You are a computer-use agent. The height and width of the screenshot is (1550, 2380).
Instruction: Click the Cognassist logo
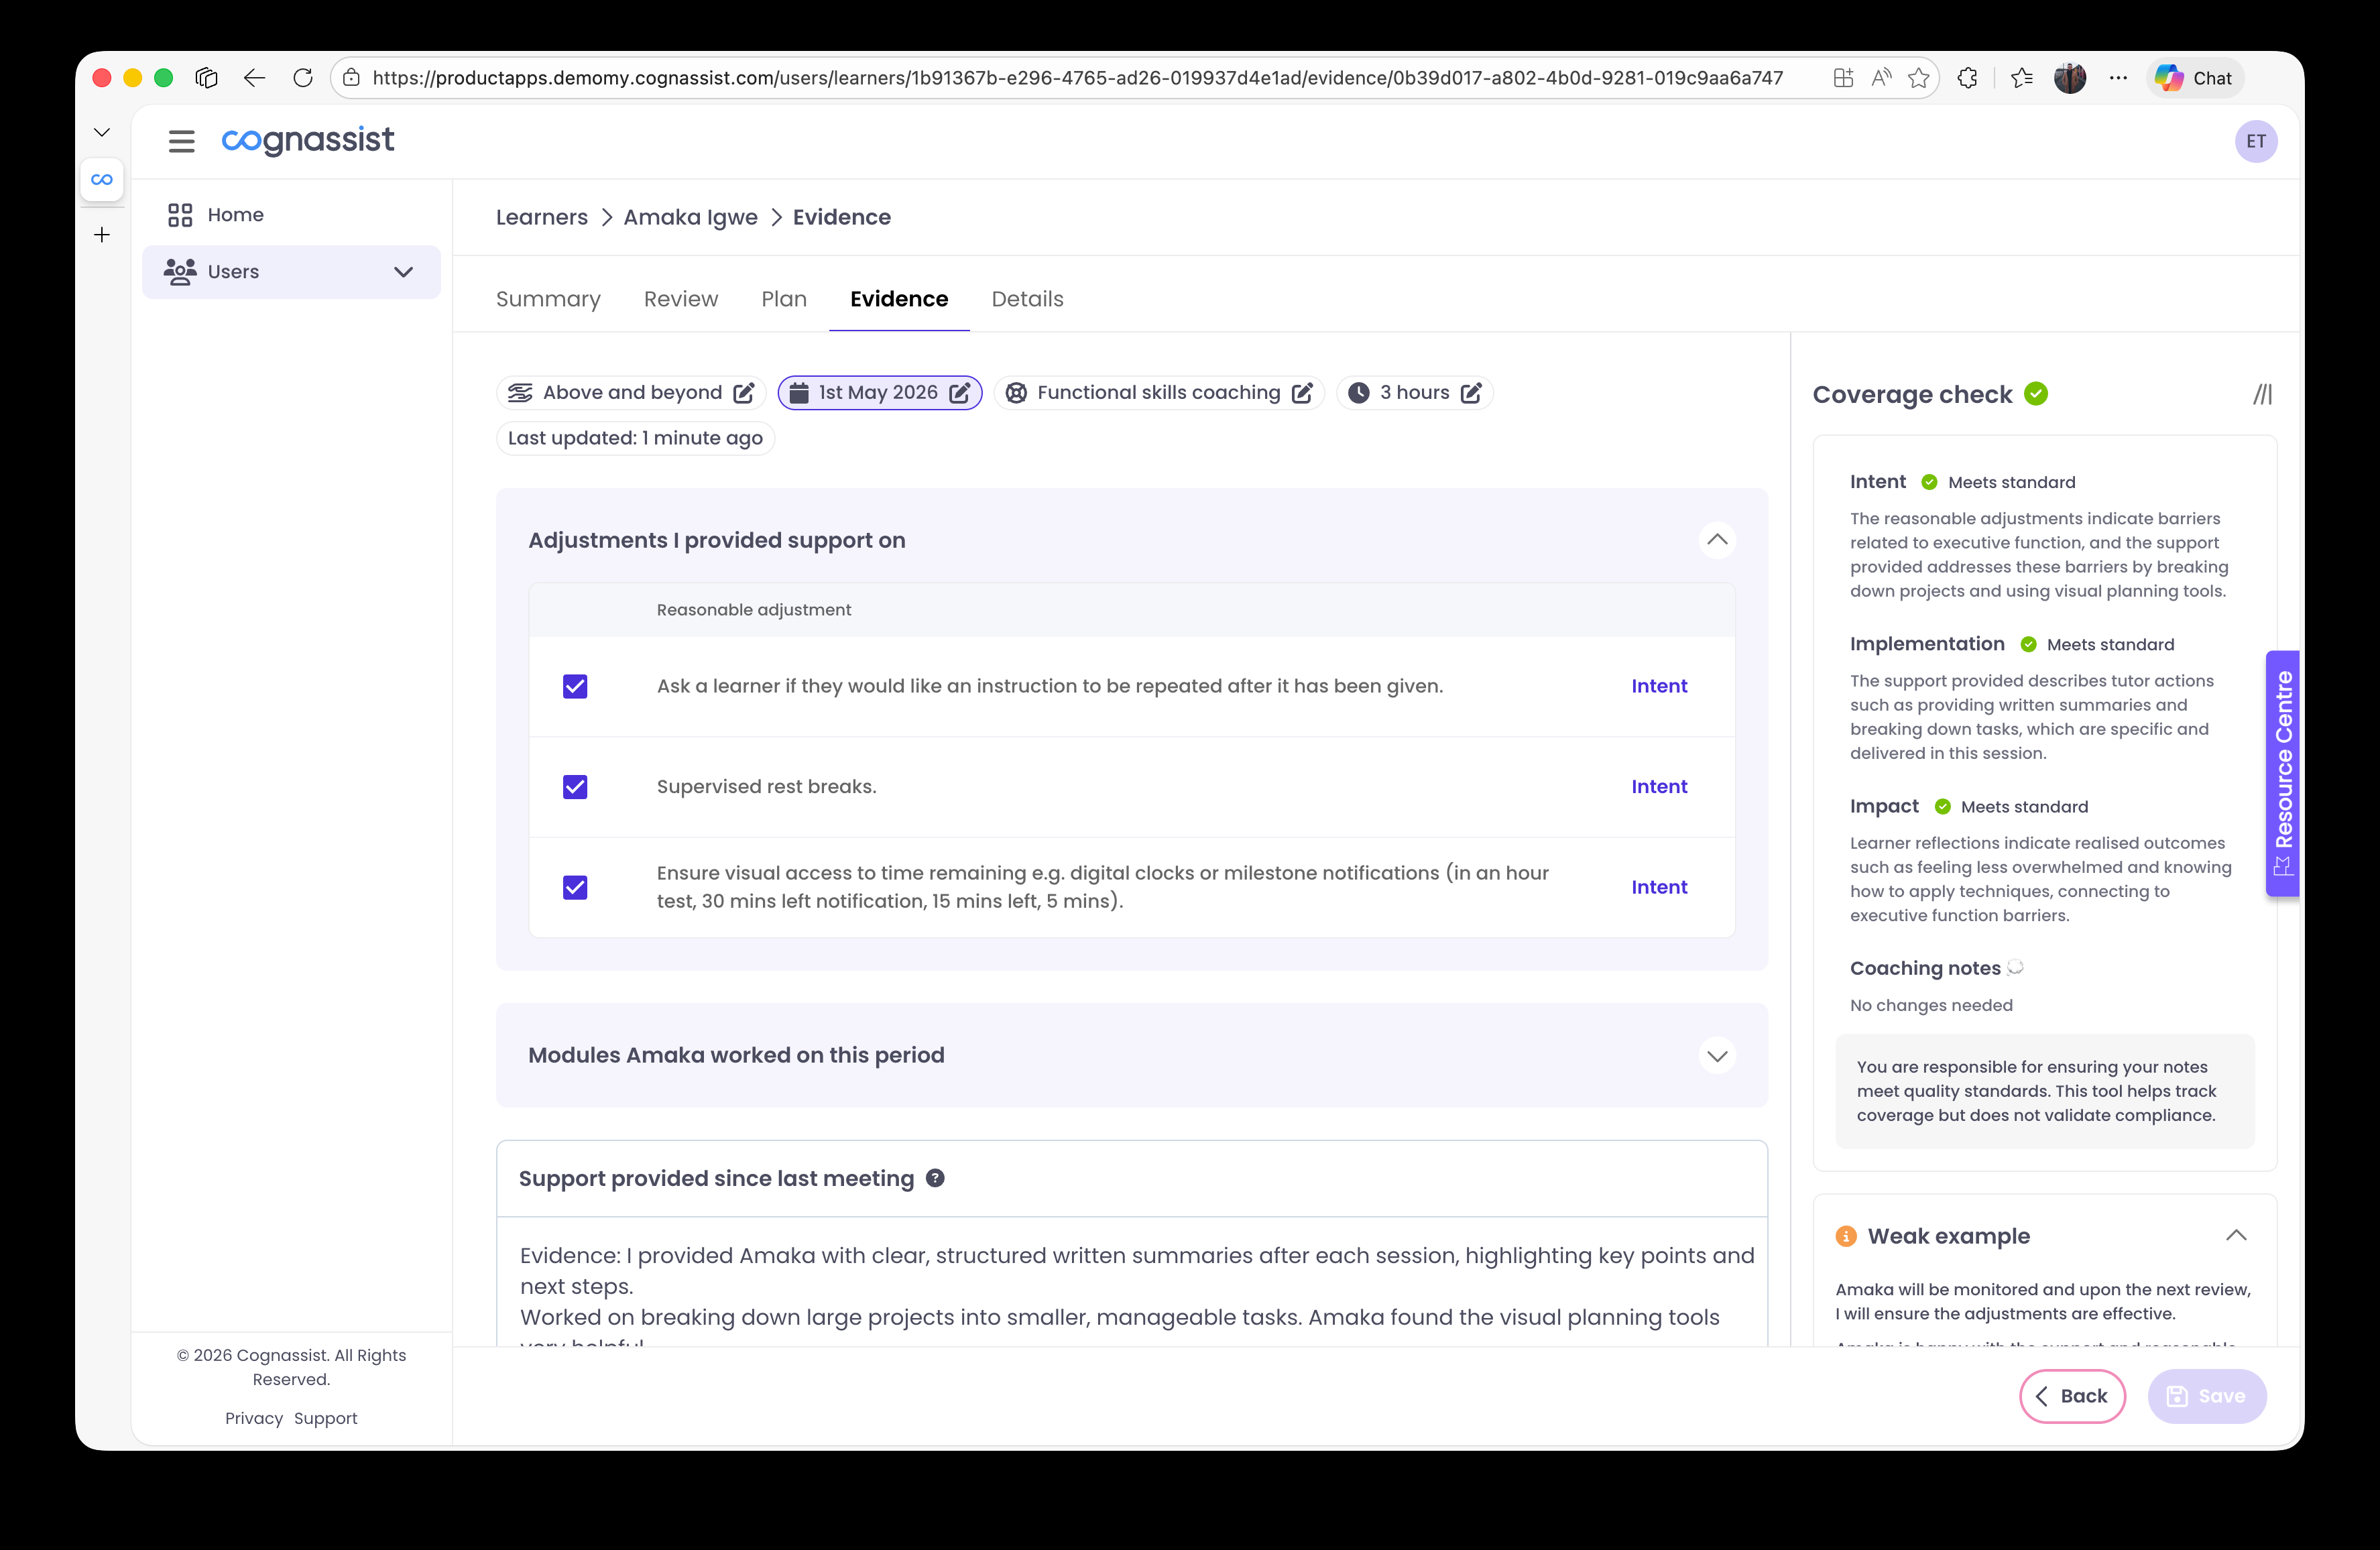point(307,141)
